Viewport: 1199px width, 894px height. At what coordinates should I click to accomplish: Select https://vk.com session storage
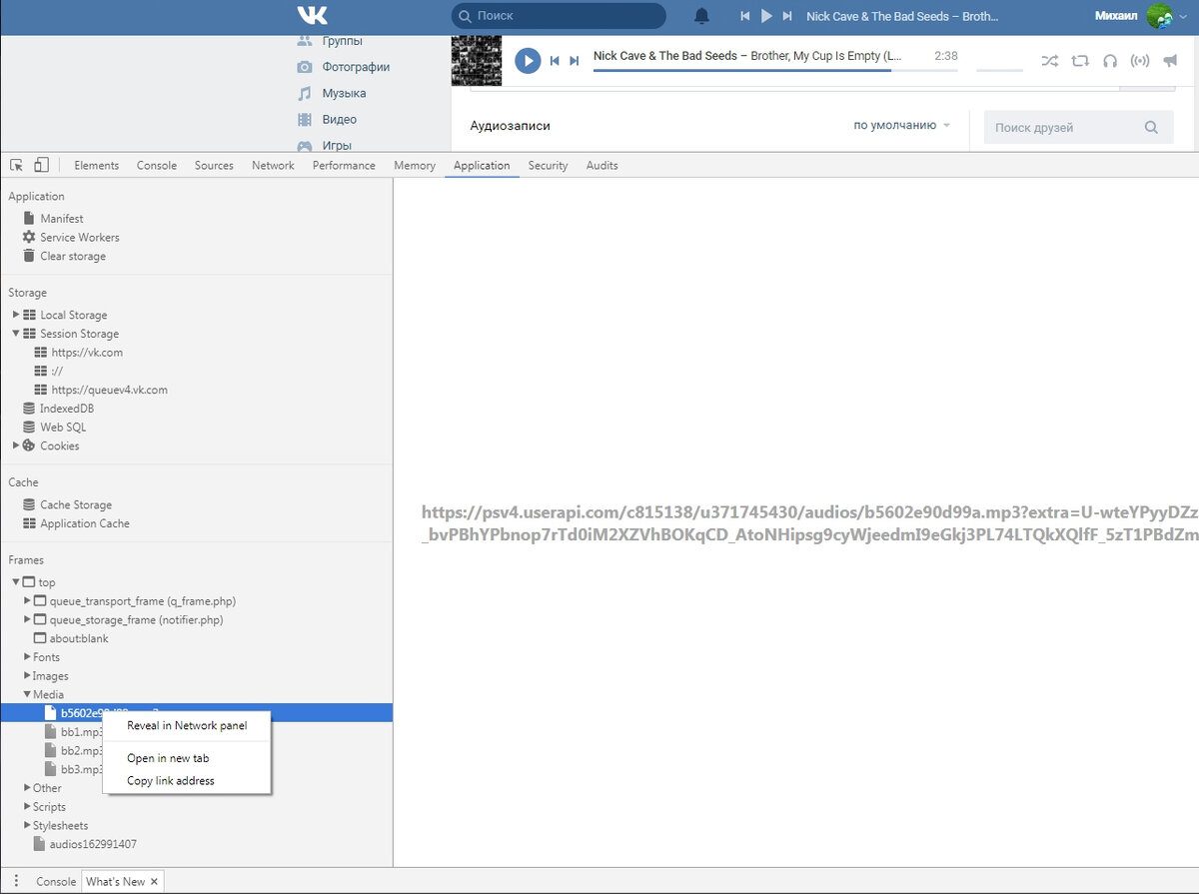(87, 353)
